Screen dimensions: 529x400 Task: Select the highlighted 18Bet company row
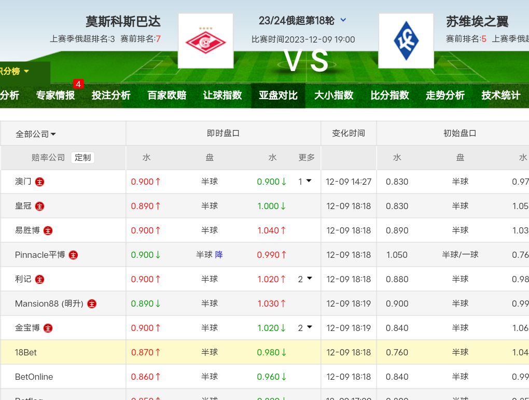point(26,352)
